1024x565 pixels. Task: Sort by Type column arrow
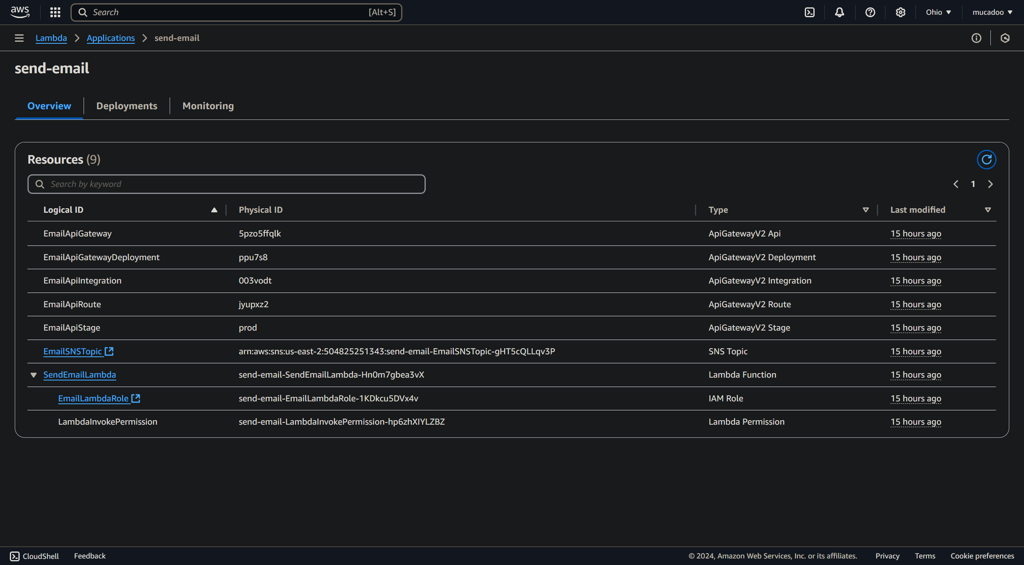point(866,210)
